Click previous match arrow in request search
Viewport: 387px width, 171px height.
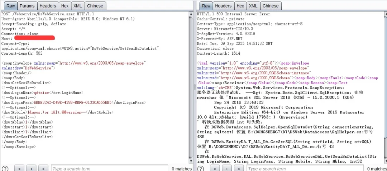(19, 169)
